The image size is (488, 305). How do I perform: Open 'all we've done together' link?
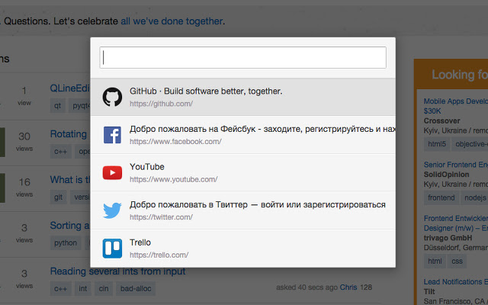(x=172, y=21)
